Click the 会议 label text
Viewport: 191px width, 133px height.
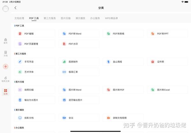71,118
